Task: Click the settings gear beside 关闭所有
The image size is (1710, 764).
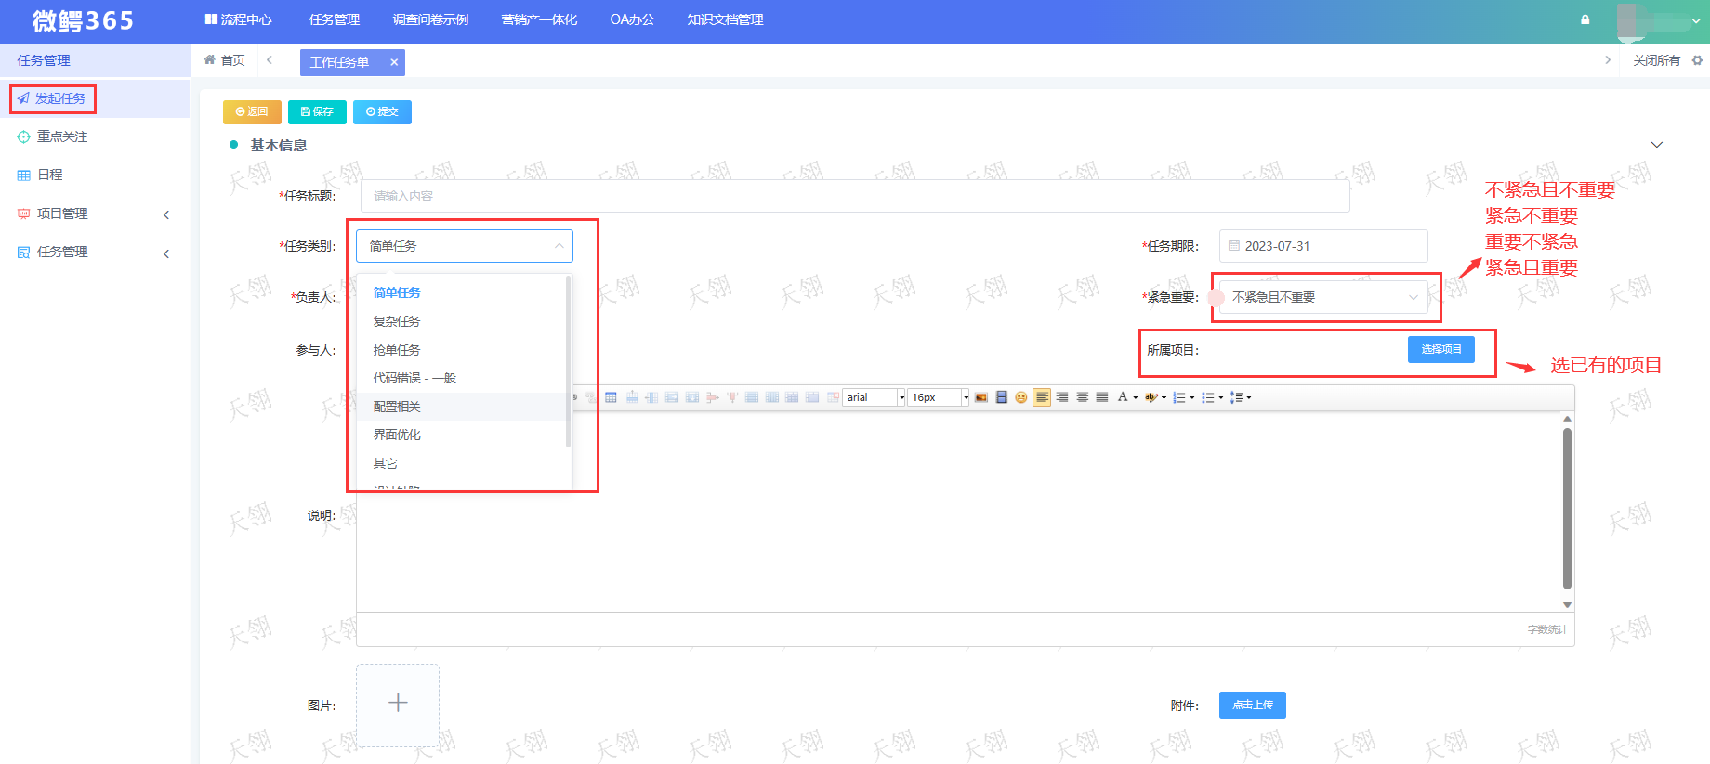Action: point(1697,60)
